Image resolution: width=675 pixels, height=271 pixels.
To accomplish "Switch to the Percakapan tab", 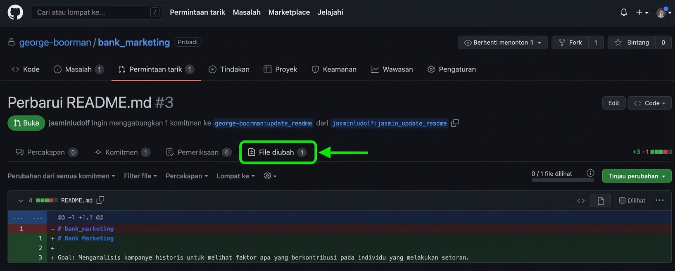I will [46, 152].
